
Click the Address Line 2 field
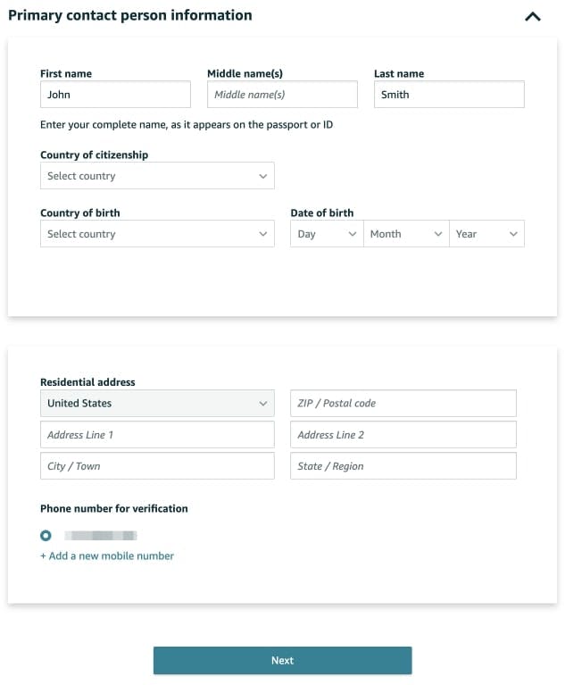403,435
